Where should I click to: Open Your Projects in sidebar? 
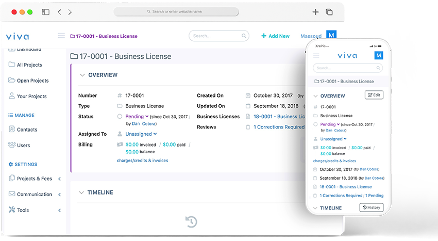pyautogui.click(x=31, y=96)
